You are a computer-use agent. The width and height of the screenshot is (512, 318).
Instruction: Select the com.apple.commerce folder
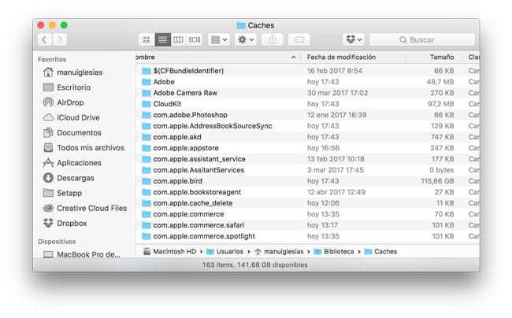click(188, 214)
